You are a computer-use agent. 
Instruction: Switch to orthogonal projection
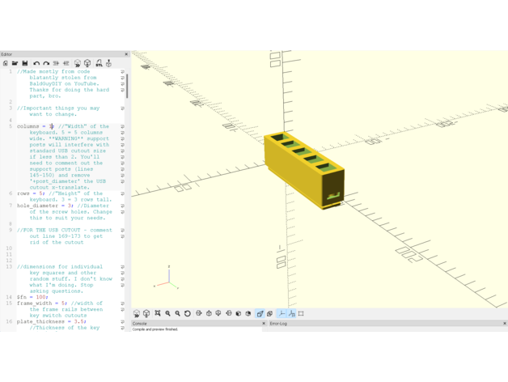click(x=269, y=313)
